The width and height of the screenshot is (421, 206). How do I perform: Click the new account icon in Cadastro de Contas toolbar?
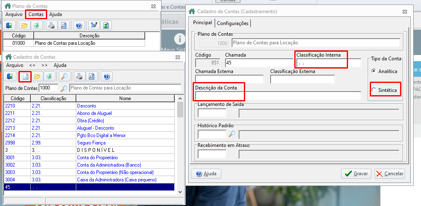(25, 76)
